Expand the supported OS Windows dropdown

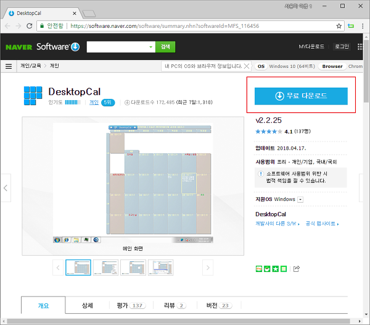[x=300, y=200]
